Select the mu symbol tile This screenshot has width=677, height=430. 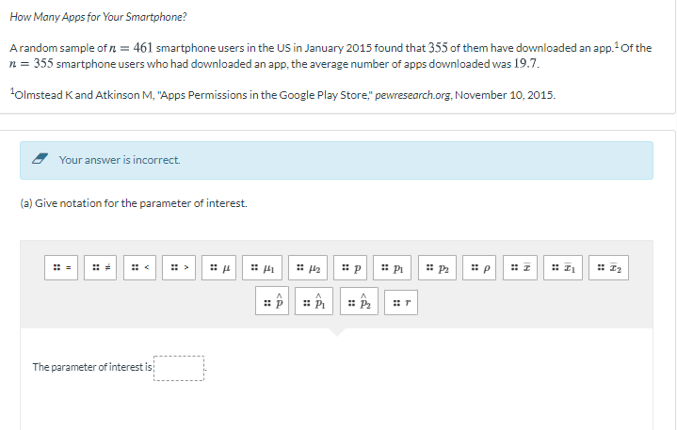(218, 268)
